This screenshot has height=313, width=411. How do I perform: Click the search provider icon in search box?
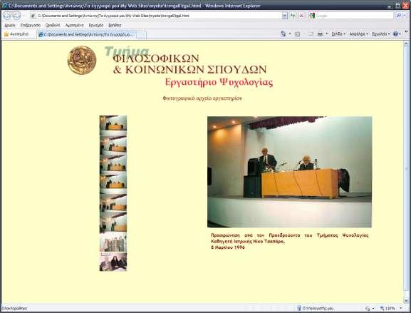coord(312,16)
